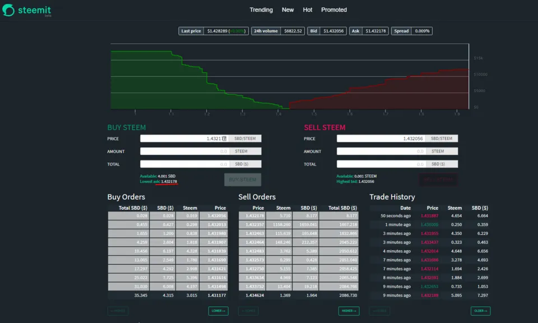Open the Promoted tab
The image size is (538, 323).
click(334, 10)
